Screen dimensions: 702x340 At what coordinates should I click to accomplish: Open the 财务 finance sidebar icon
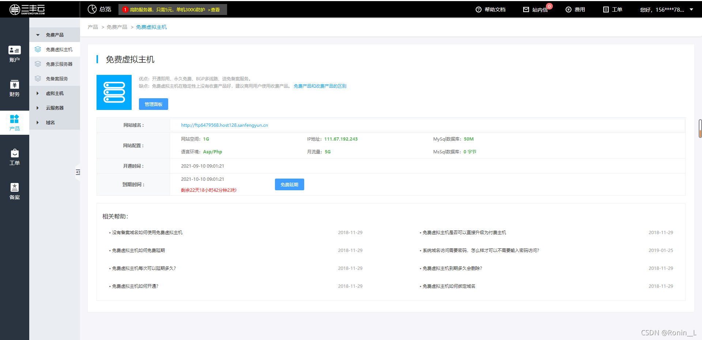pyautogui.click(x=15, y=84)
